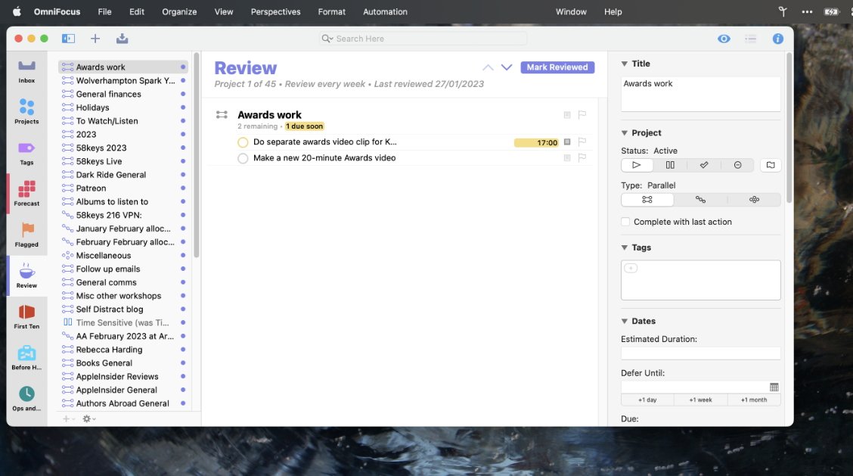This screenshot has width=853, height=476.
Task: Click the +1 week defer button
Action: pos(700,400)
